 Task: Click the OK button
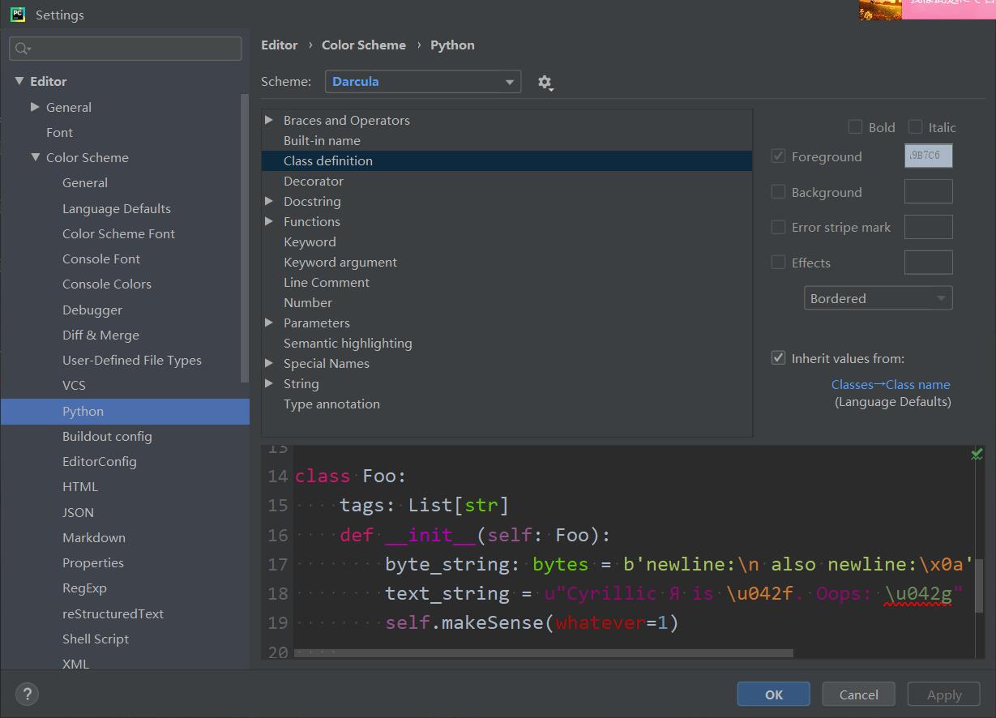(x=774, y=694)
